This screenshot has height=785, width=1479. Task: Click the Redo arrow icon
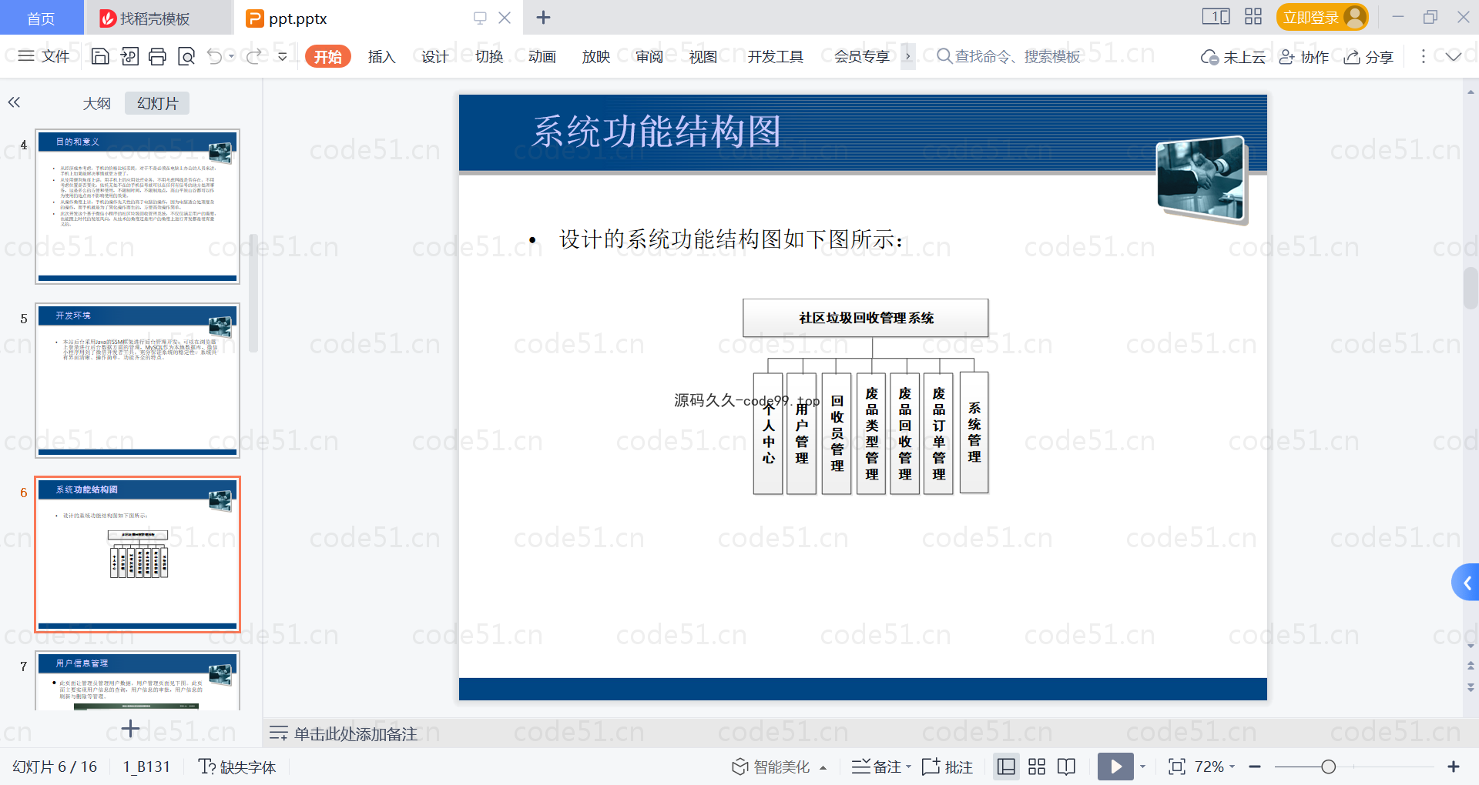pos(253,56)
